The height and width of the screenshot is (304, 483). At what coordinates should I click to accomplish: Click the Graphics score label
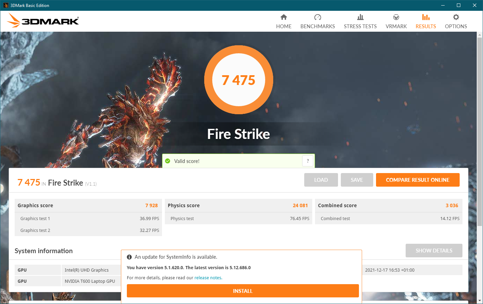36,205
